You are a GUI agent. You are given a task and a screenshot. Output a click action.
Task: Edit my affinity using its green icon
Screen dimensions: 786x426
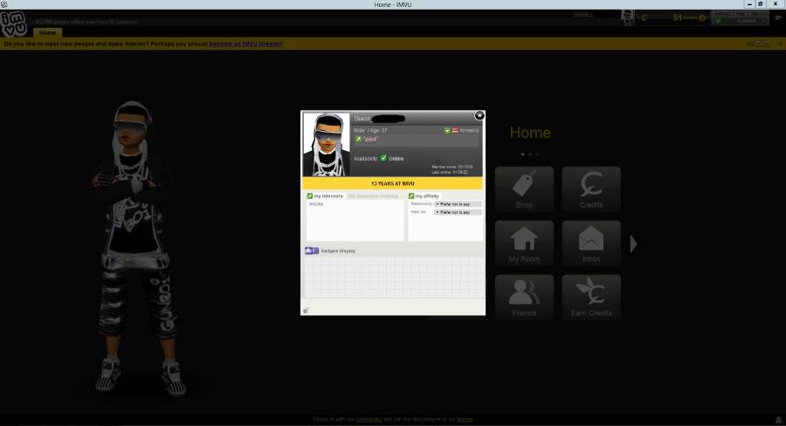pyautogui.click(x=411, y=196)
